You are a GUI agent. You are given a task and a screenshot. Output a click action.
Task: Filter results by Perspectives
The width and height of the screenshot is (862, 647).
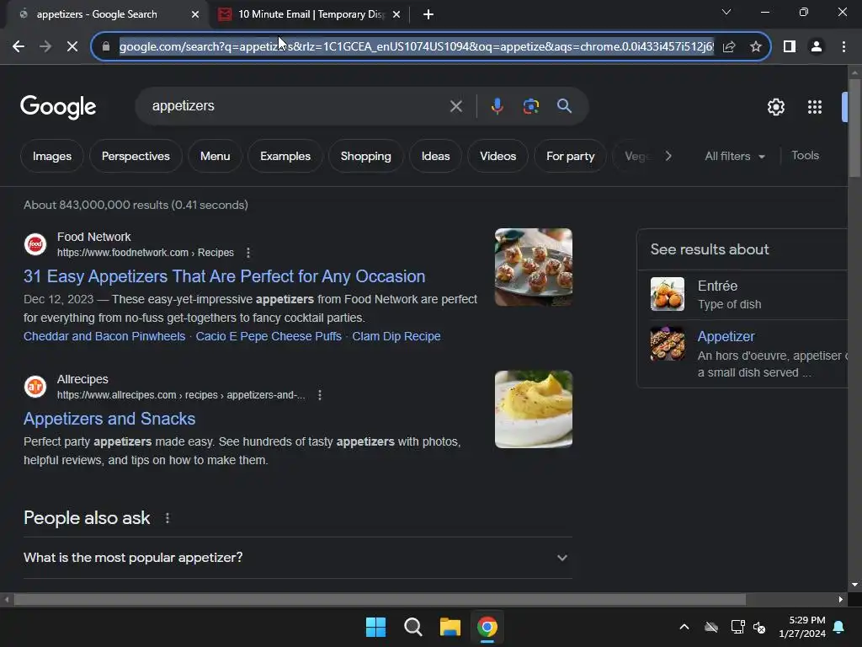click(136, 156)
